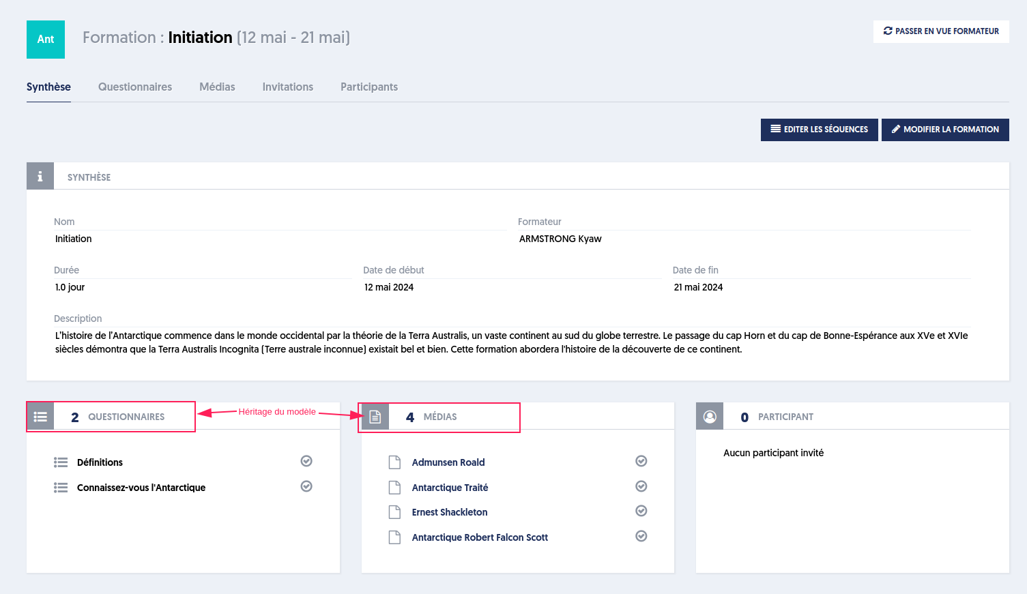This screenshot has width=1027, height=594.
Task: Click Editer les séquences button
Action: 820,130
